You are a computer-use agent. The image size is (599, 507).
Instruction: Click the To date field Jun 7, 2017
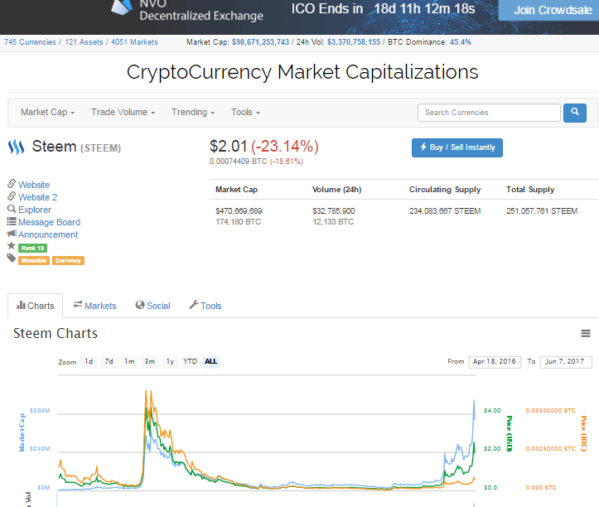point(566,362)
